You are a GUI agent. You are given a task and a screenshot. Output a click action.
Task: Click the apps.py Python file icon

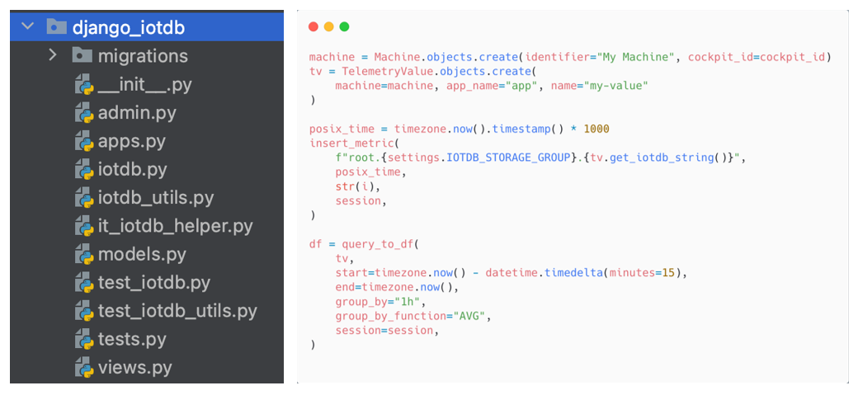point(83,141)
